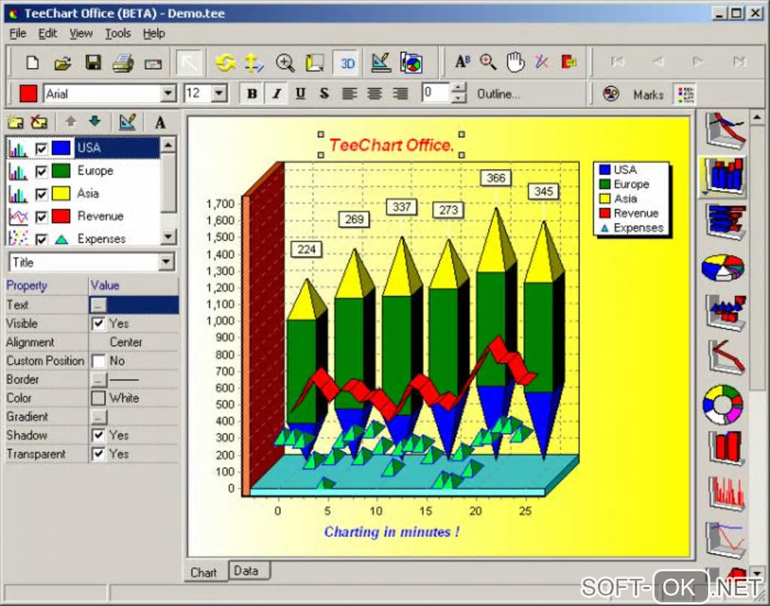770x606 pixels.
Task: Click the series list scroll-down arrow
Action: 168,237
